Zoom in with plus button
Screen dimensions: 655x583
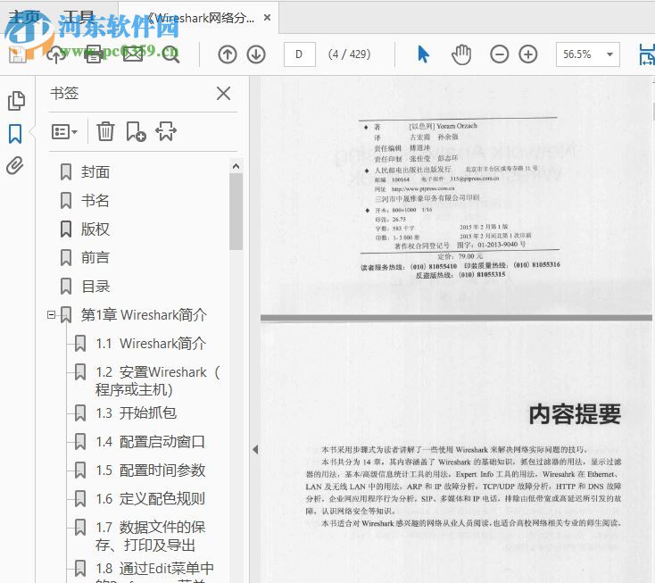point(528,54)
